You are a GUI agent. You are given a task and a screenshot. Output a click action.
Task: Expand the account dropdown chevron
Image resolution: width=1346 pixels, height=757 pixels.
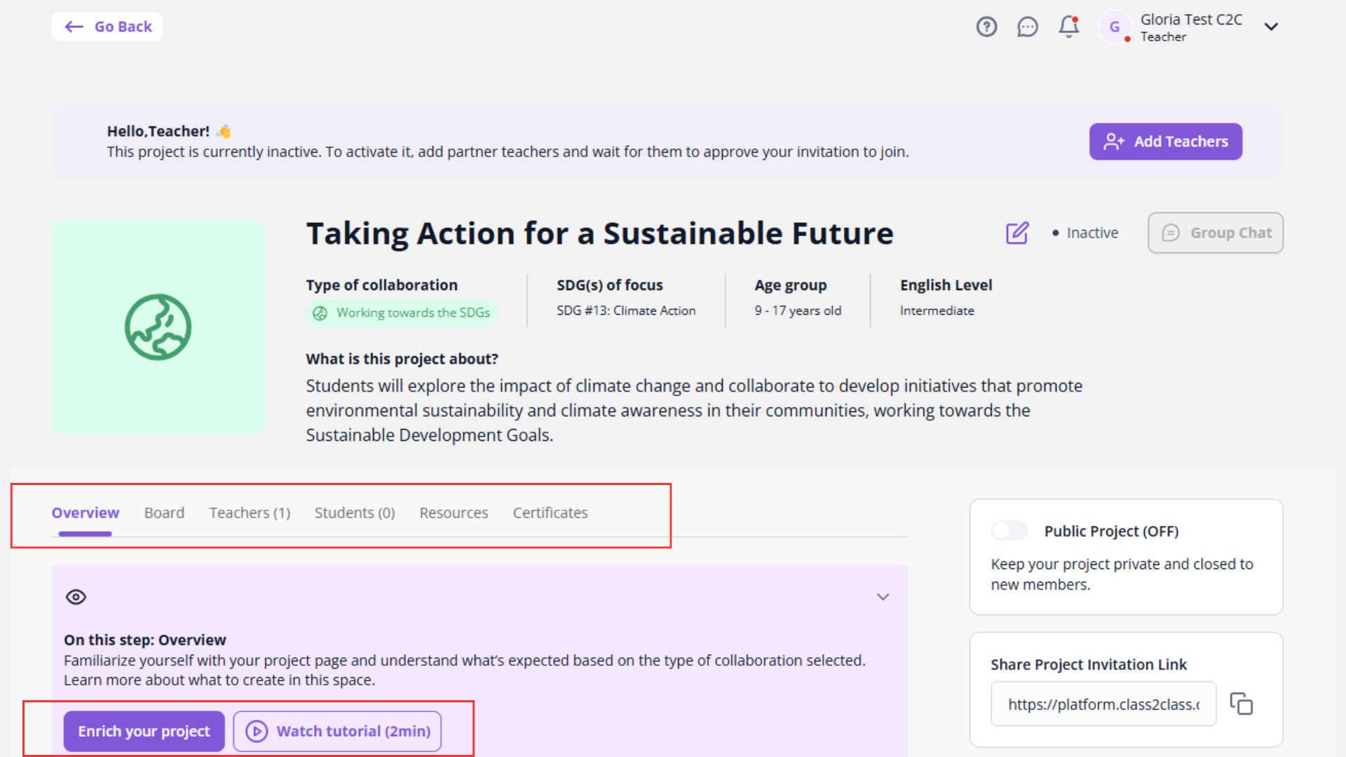(x=1271, y=27)
